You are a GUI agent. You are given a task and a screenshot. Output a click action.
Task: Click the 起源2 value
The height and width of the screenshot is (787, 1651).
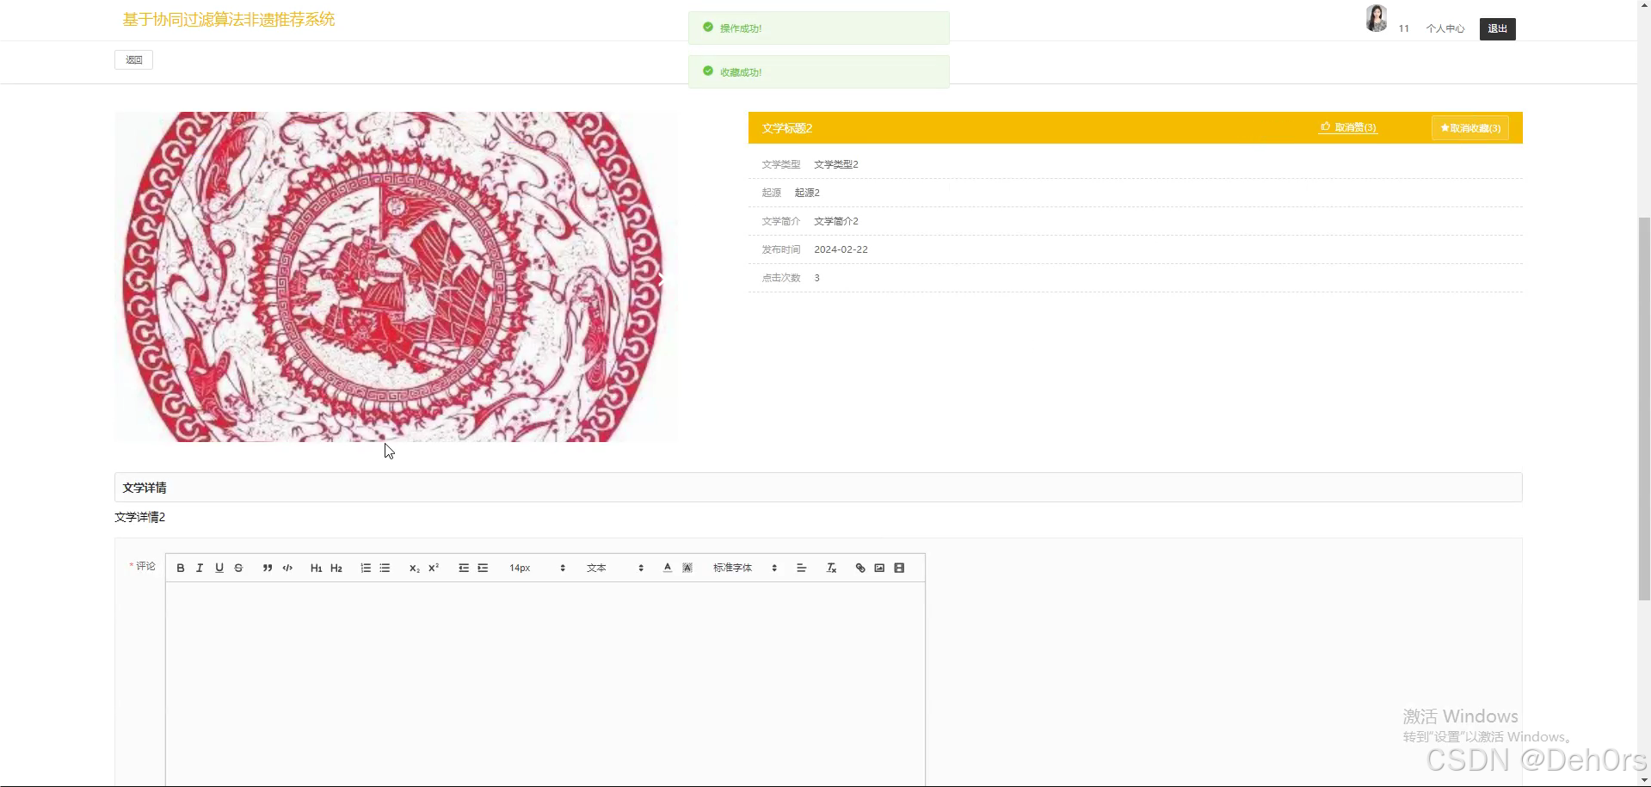click(807, 193)
